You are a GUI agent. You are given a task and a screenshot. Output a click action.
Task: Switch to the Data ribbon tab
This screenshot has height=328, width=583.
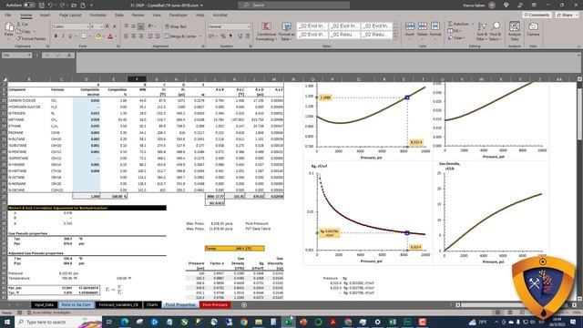click(119, 15)
